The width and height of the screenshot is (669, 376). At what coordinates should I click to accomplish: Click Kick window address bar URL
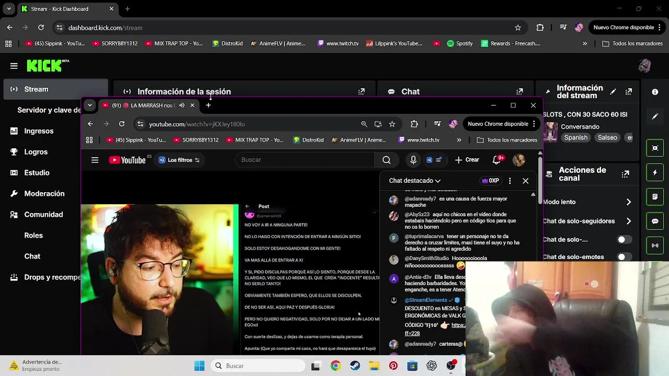point(105,28)
